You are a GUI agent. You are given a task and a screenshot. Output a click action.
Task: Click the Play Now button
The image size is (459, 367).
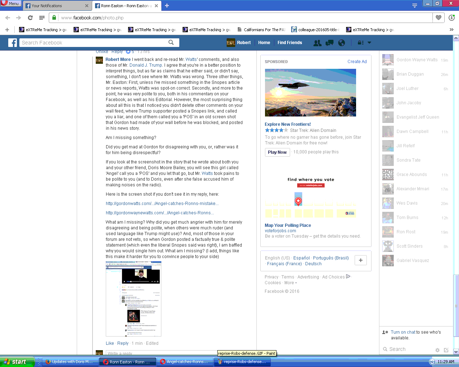coord(277,152)
